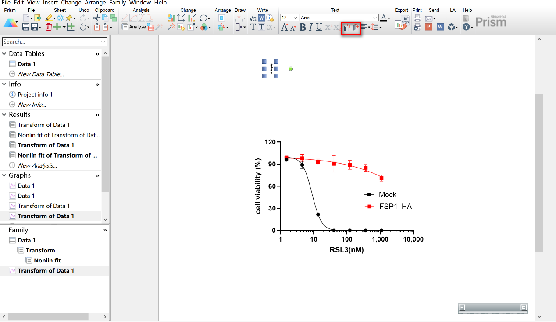Click the navigator Search box
Viewport: 556px width, 322px height.
click(x=54, y=42)
